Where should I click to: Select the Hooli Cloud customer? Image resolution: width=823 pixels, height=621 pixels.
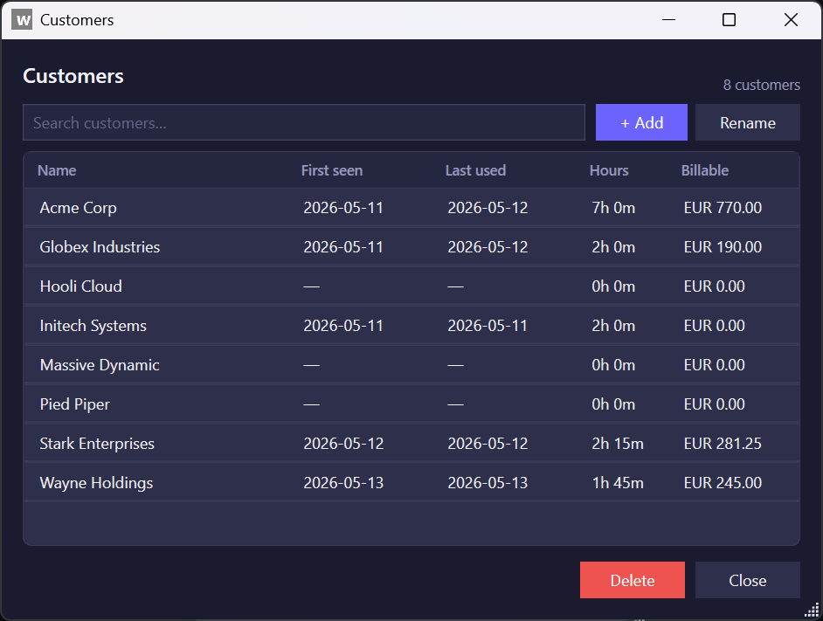pyautogui.click(x=411, y=286)
